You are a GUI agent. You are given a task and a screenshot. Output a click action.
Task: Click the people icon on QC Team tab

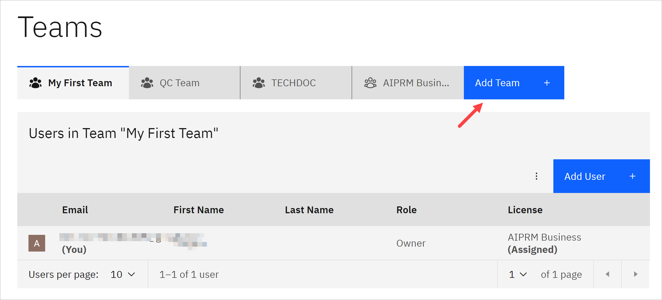(147, 83)
